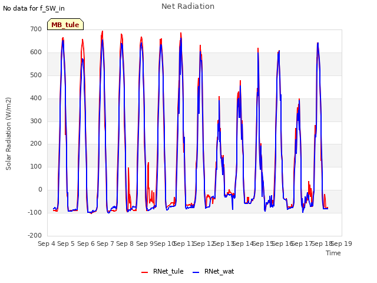Image resolution: width=377 pixels, height=283 pixels.
Task: Click the 0 y-axis tick label
Action: tap(40, 190)
